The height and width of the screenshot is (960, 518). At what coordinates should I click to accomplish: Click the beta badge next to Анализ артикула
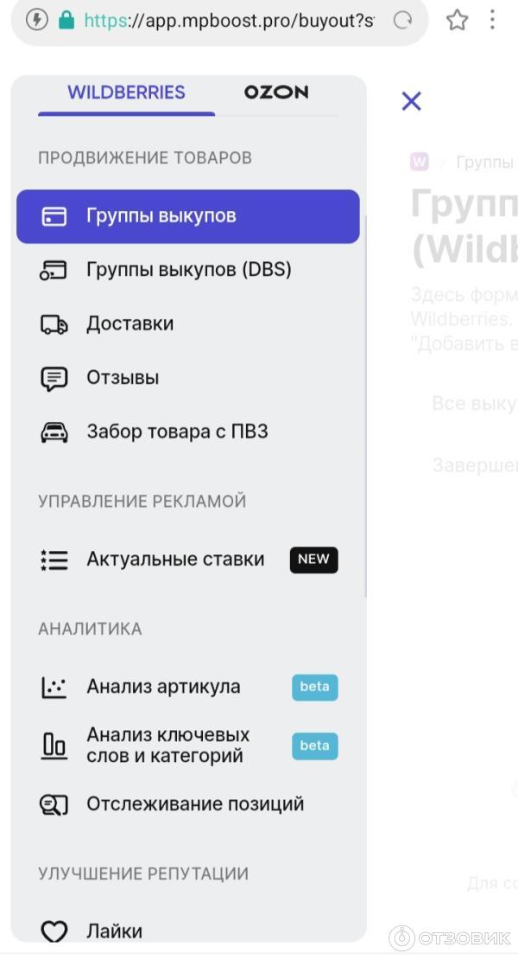click(x=314, y=688)
